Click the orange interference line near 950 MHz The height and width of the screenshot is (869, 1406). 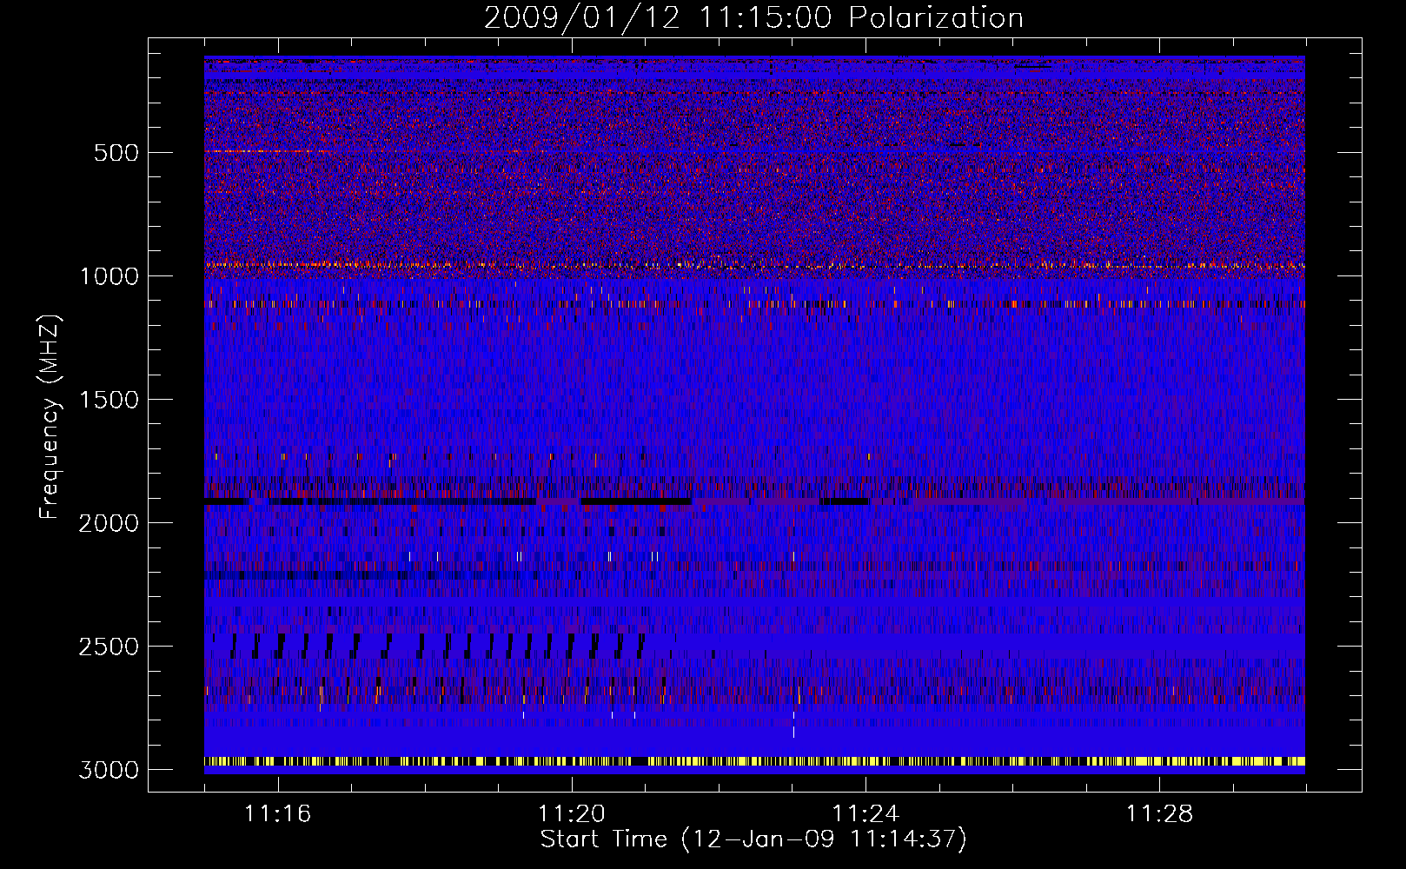tap(754, 264)
